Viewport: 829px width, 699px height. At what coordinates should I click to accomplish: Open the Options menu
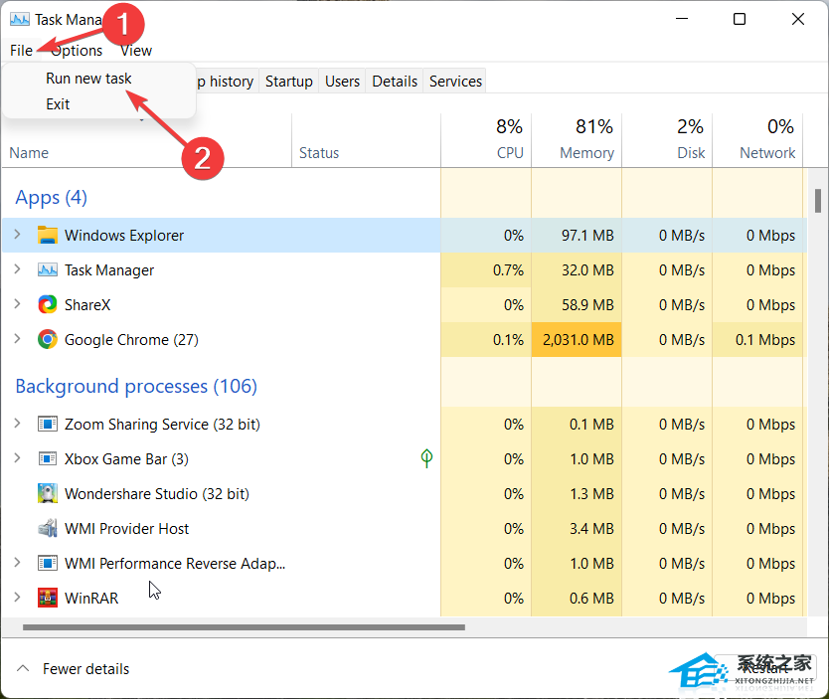(x=77, y=51)
